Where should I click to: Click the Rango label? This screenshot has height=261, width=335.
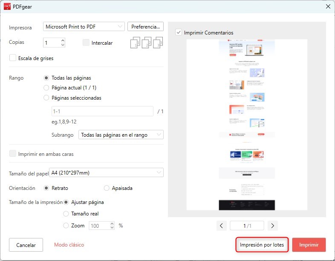(x=16, y=78)
